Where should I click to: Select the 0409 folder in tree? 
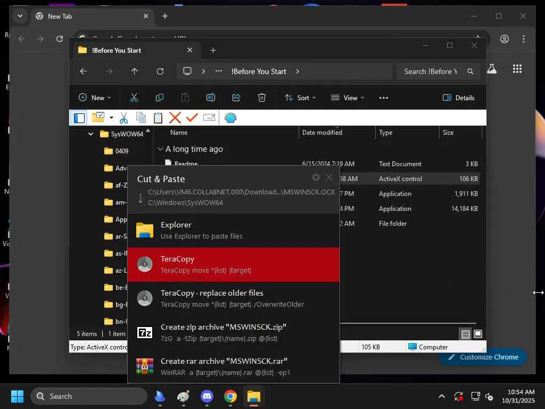pyautogui.click(x=122, y=151)
